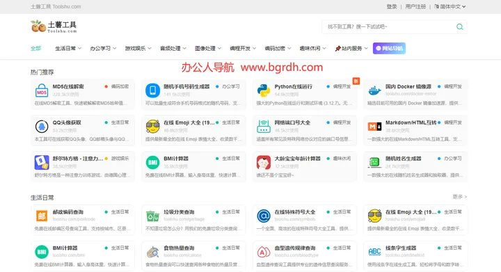The height and width of the screenshot is (272, 501).
Task: Open the 游戏娱乐 dropdown
Action: click(138, 49)
